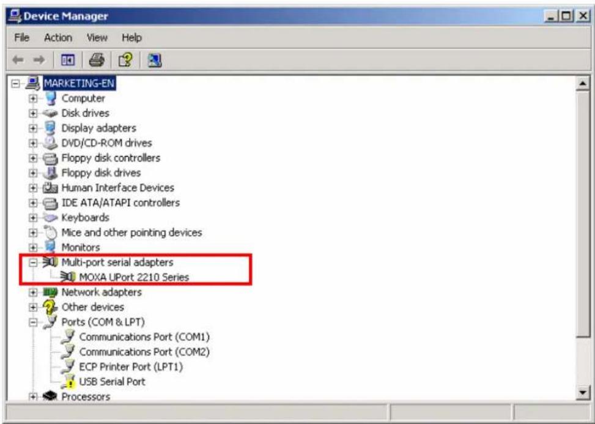This screenshot has width=595, height=424.
Task: Click the Computer category icon
Action: (50, 99)
